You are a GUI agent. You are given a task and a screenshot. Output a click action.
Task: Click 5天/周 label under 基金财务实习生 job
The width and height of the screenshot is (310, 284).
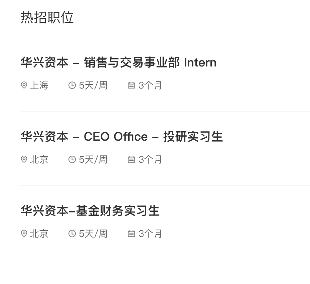tap(93, 234)
